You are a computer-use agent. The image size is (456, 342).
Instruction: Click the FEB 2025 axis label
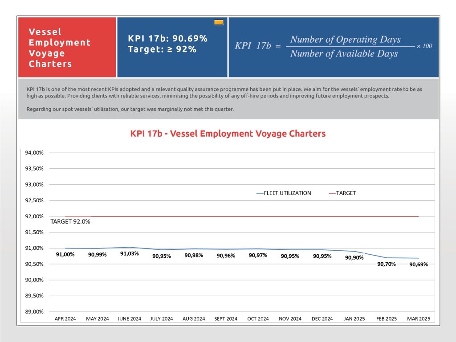pos(387,319)
